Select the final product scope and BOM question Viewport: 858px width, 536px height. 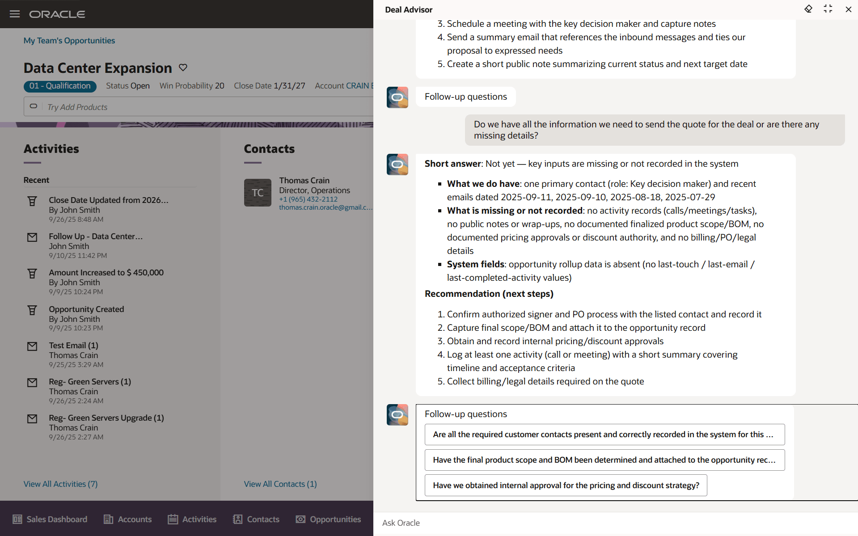click(x=604, y=460)
